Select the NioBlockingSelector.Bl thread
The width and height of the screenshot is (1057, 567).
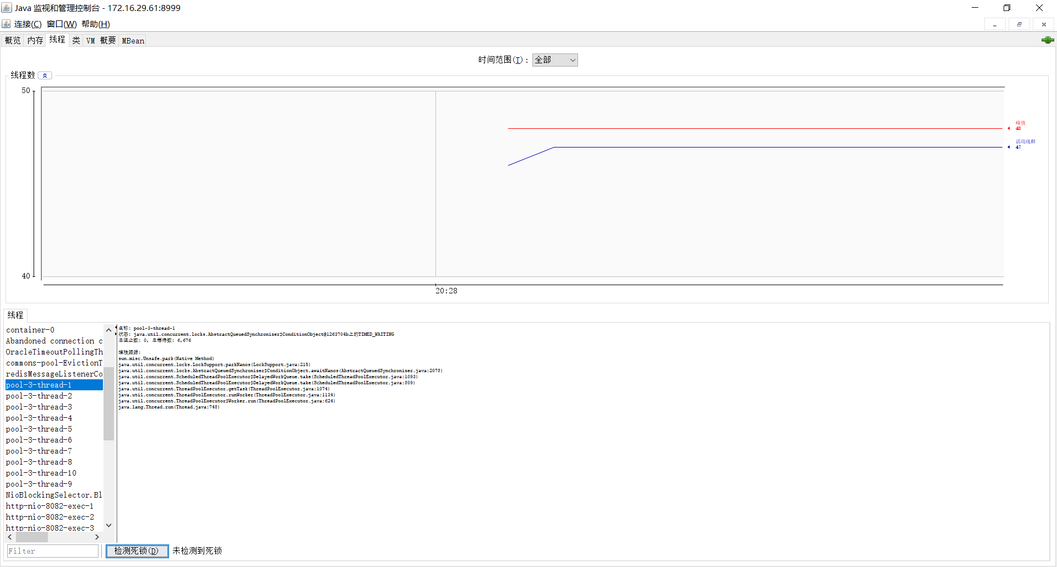[54, 495]
